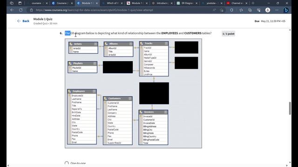Reload the Coursera page
This screenshot has height=167, width=298.
click(x=20, y=10)
